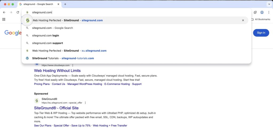273x133 pixels.
Task: Click the forward navigation arrow
Action: (x=11, y=12)
